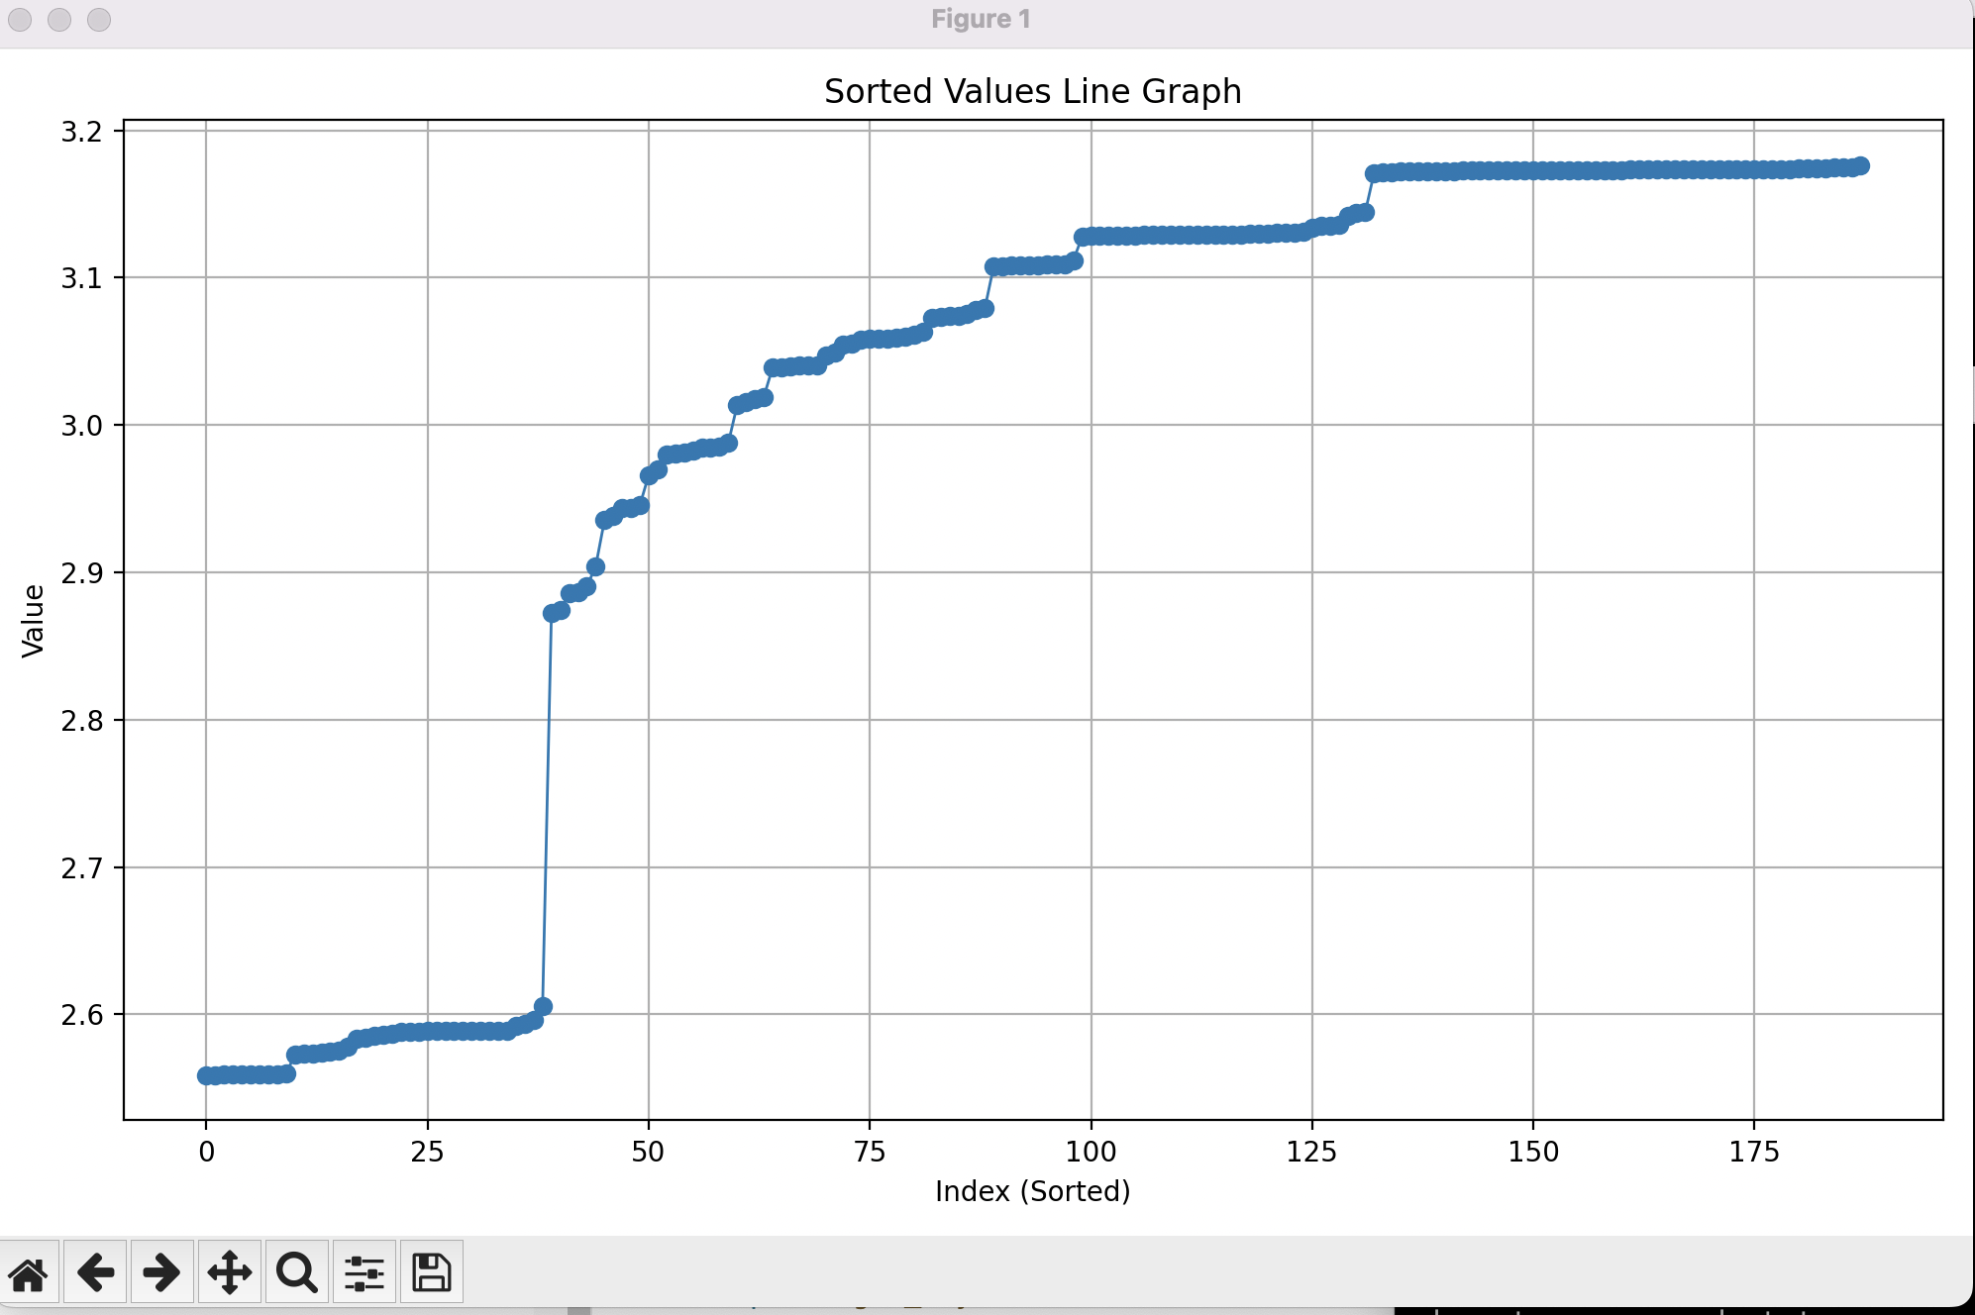This screenshot has height=1315, width=1975.
Task: Click the 'Value' y-axis label
Action: [33, 621]
